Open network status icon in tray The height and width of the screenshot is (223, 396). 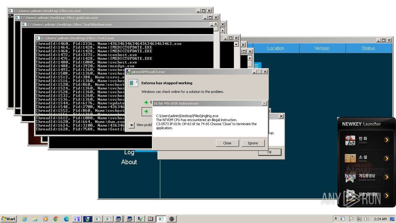point(359,219)
